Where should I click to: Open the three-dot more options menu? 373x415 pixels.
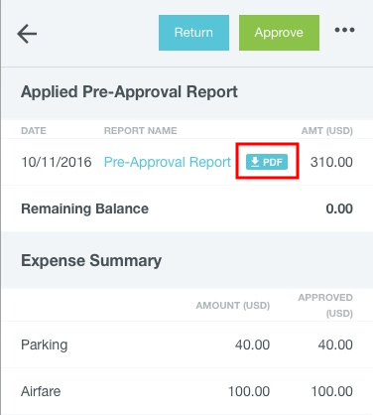click(x=344, y=30)
